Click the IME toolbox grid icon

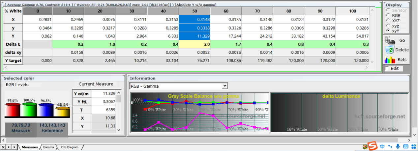413,146
